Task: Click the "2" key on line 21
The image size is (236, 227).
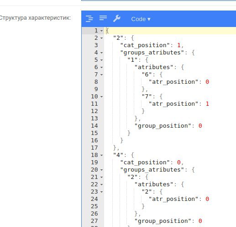Action: [x=132, y=177]
